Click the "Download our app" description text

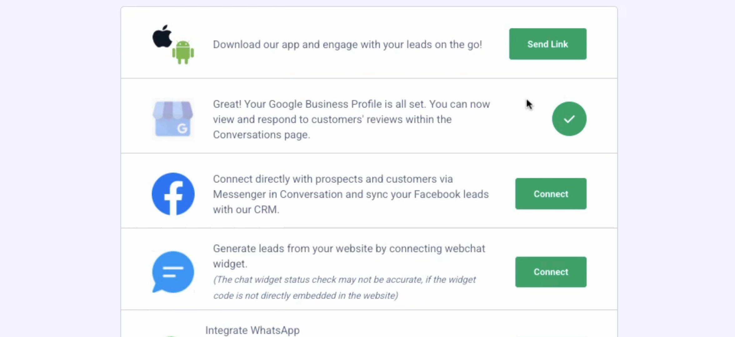coord(347,44)
